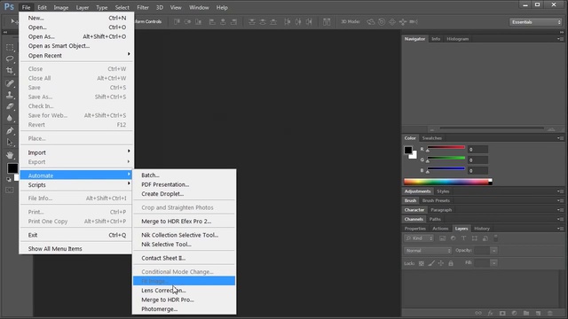This screenshot has width=568, height=319.
Task: Click the layer style fx icon
Action: pos(490,313)
